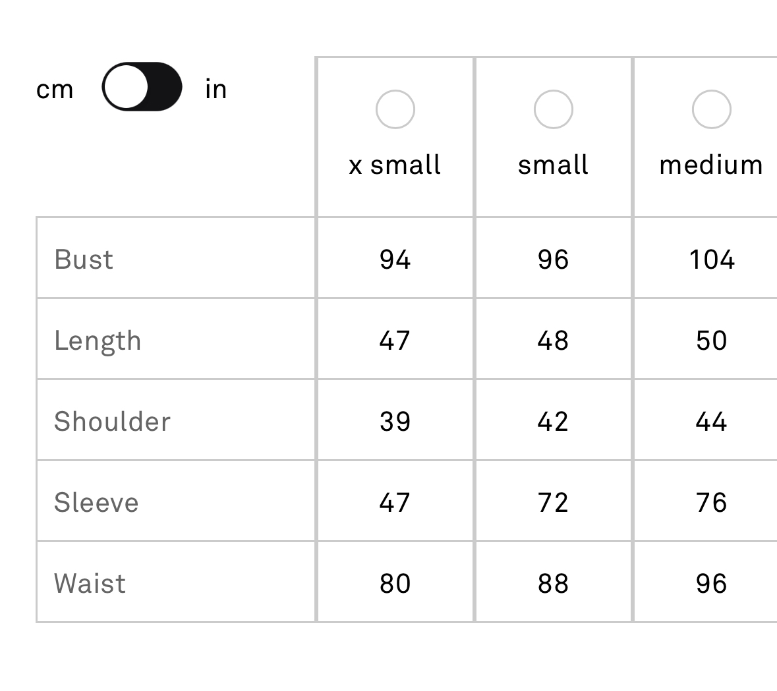Select the small size radio button

point(553,109)
